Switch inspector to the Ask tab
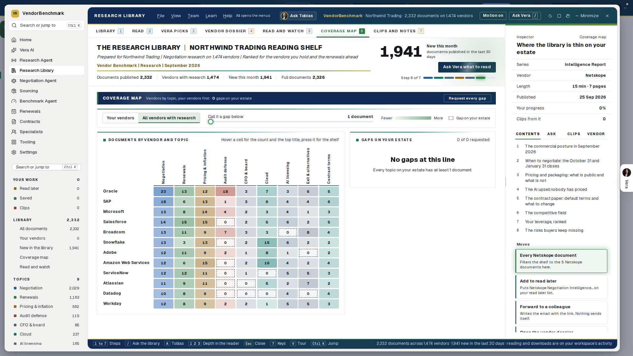 552,134
